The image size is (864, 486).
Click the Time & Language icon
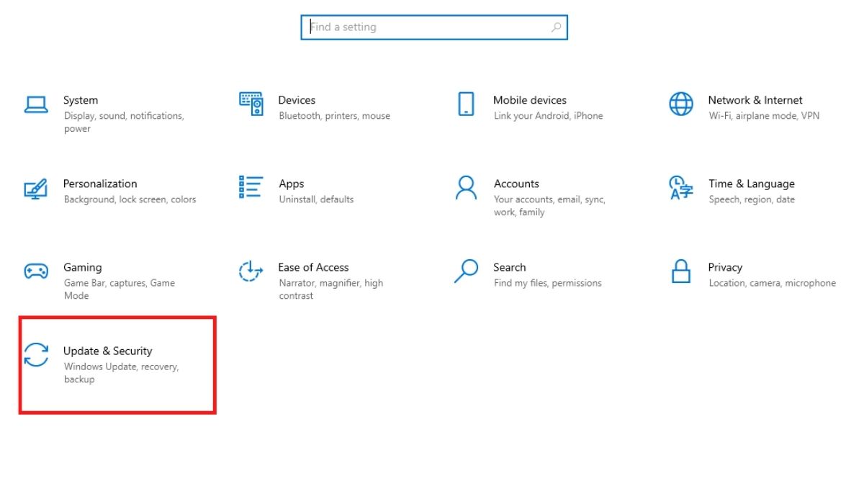pos(681,187)
